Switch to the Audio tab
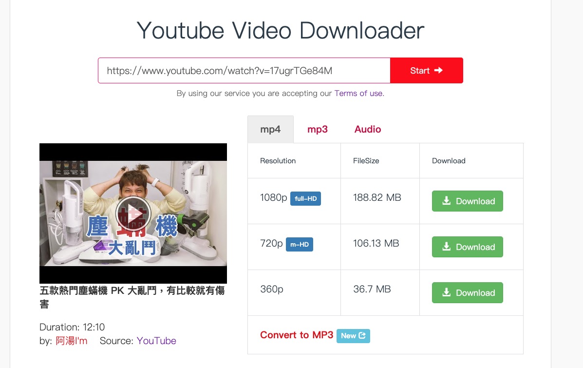Image resolution: width=583 pixels, height=368 pixels. point(367,129)
